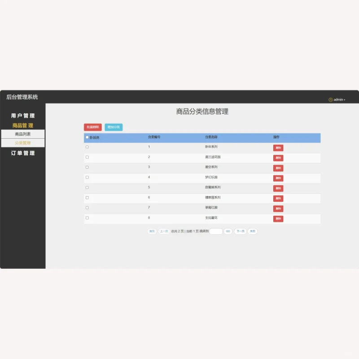Select 商品列表 in the sidebar

[x=22, y=134]
